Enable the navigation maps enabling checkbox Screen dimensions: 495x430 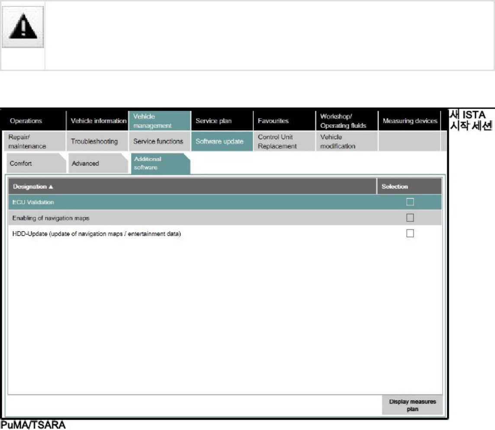(x=410, y=218)
